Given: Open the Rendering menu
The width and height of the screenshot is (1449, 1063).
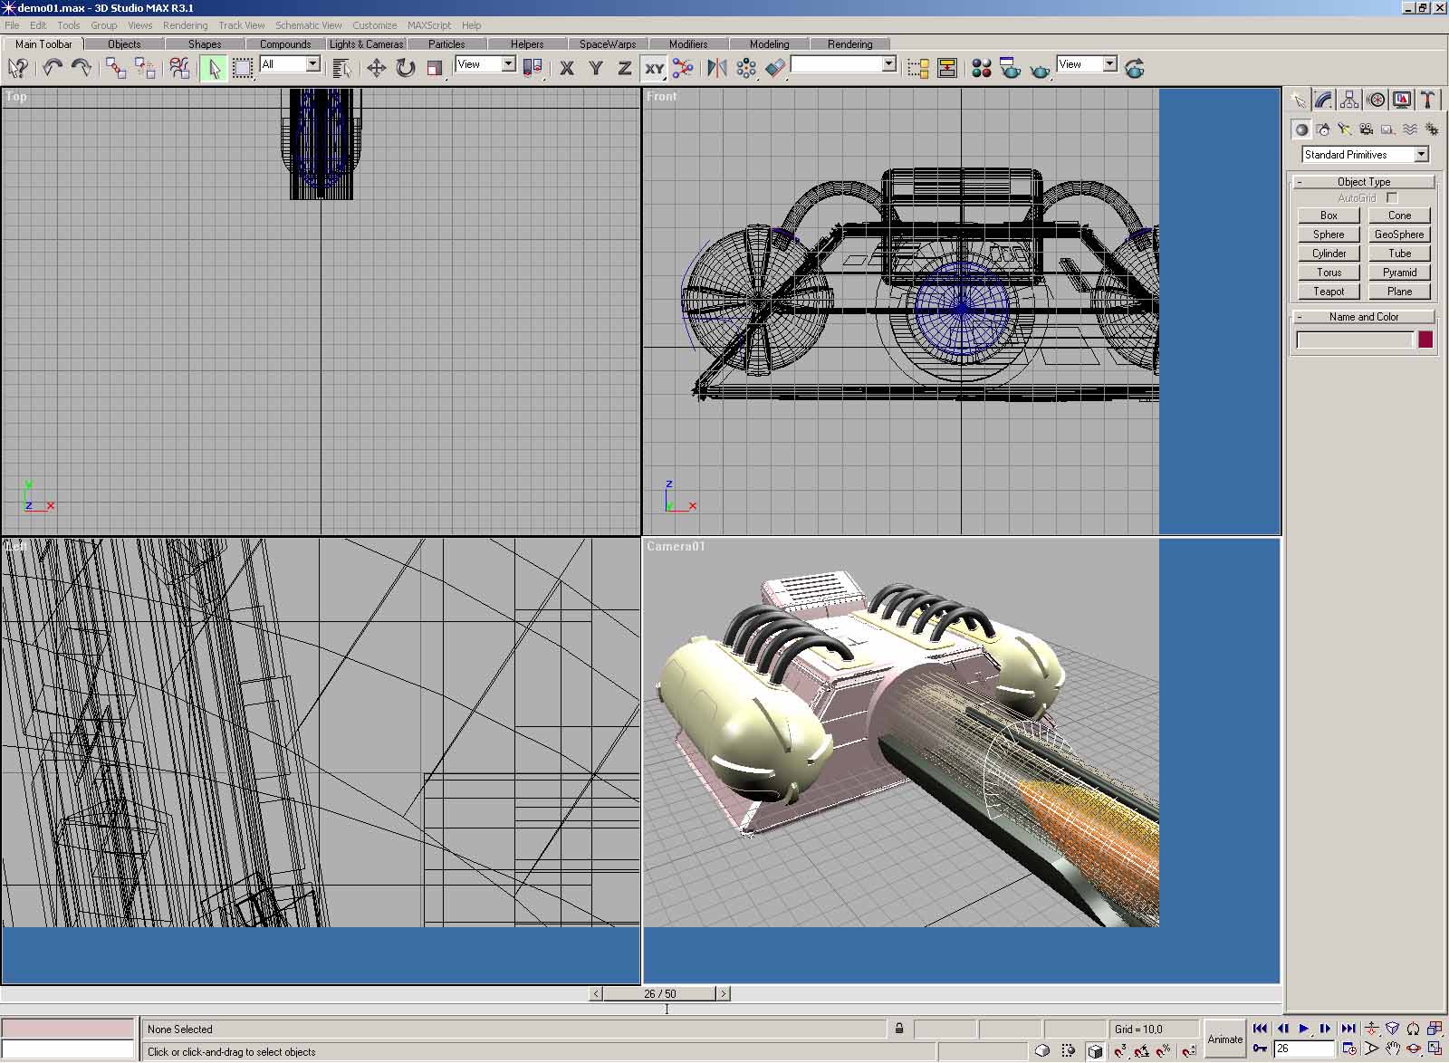Looking at the screenshot, I should point(185,25).
